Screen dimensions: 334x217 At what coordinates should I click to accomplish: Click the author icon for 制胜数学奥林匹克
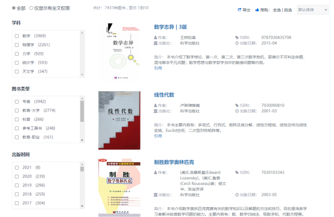point(155,172)
